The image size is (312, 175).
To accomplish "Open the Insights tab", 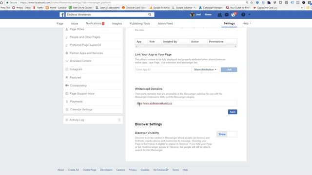I will tap(117, 23).
